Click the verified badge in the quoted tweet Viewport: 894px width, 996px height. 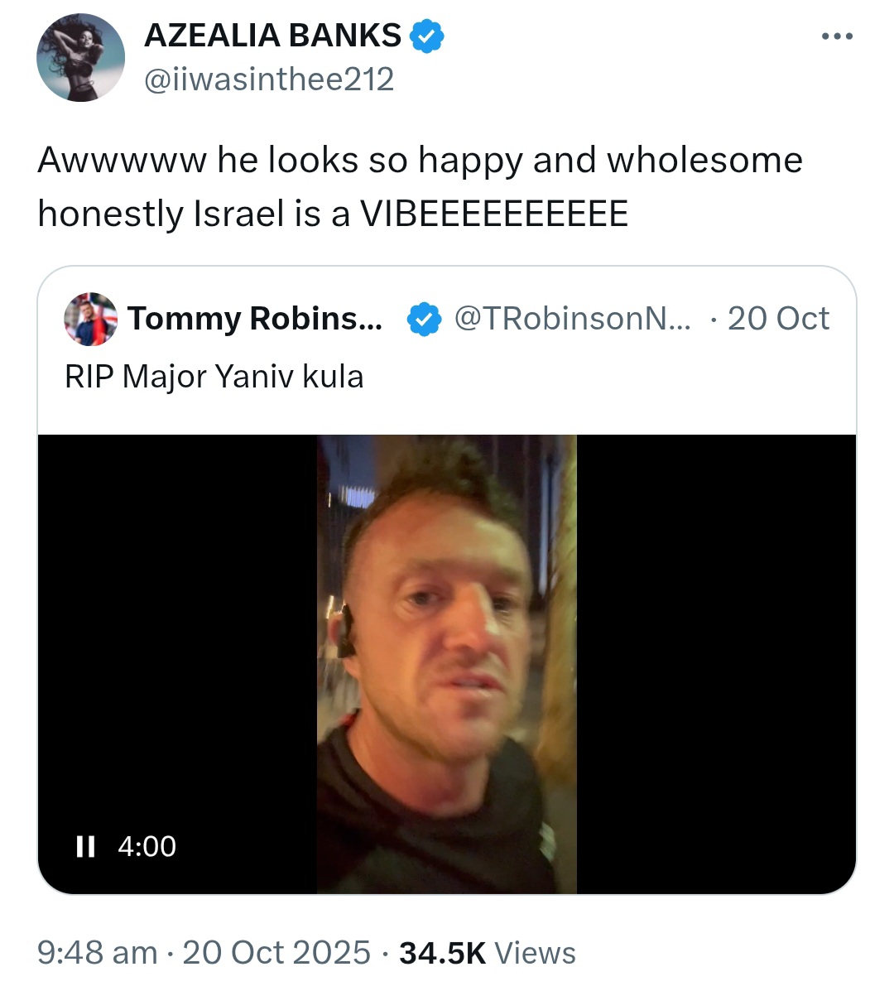click(x=425, y=320)
